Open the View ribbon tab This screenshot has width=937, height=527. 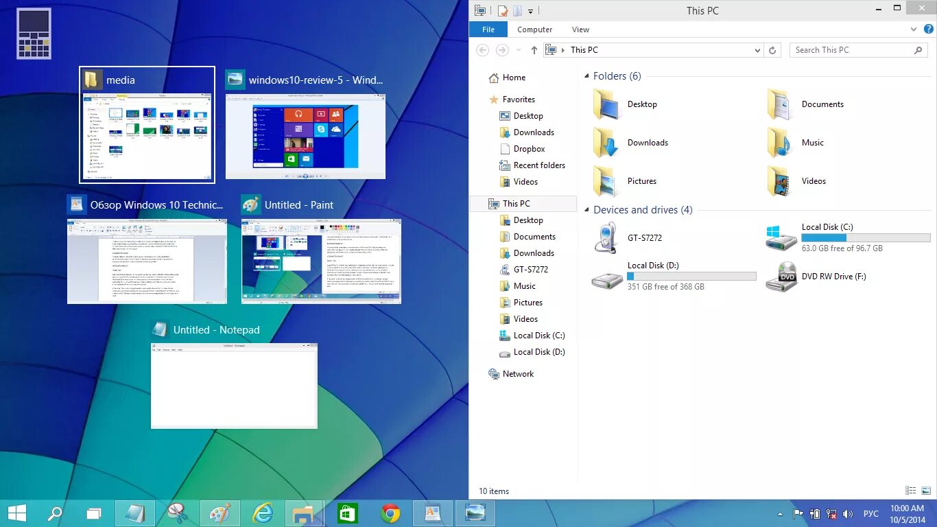[580, 30]
